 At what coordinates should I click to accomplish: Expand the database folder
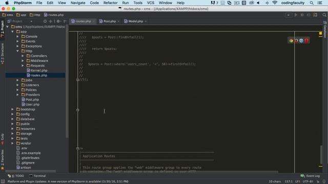click(x=12, y=119)
